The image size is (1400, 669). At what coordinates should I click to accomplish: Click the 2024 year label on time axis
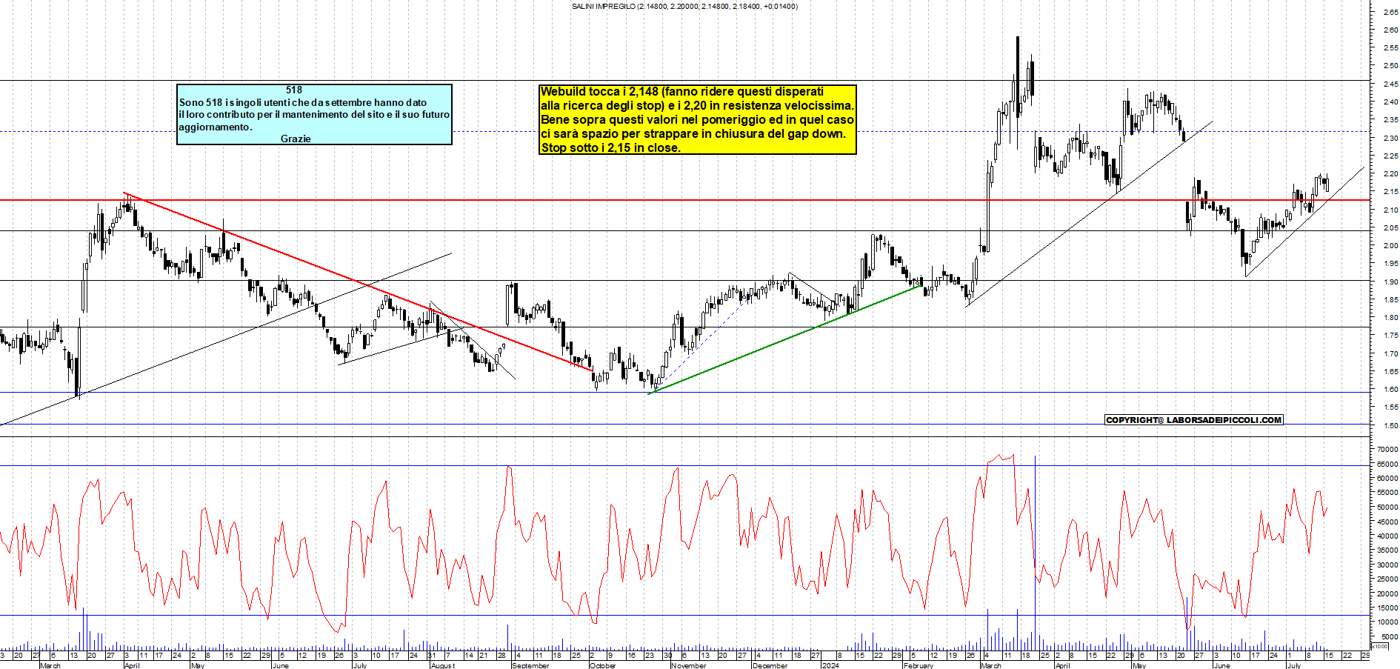coord(830,665)
